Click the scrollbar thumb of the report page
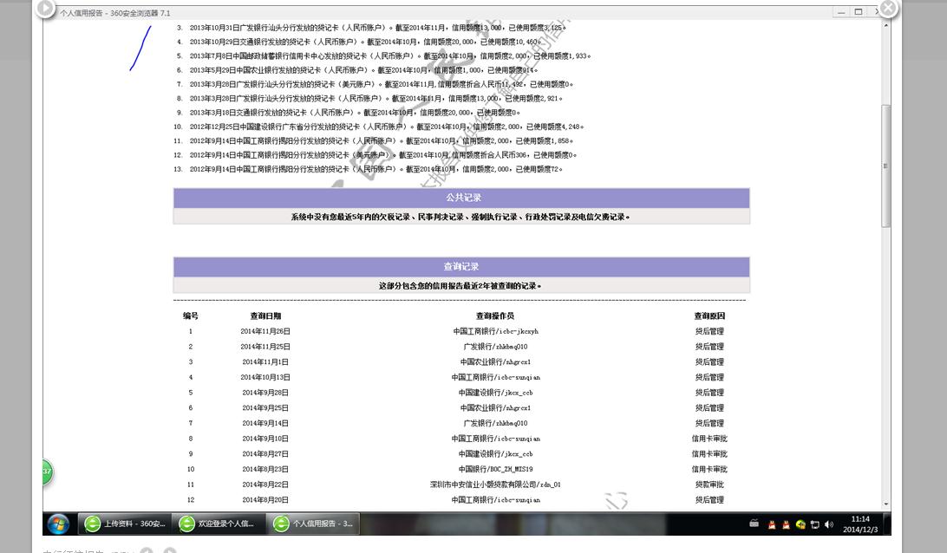Viewport: 947px width, 553px height. coord(885,166)
